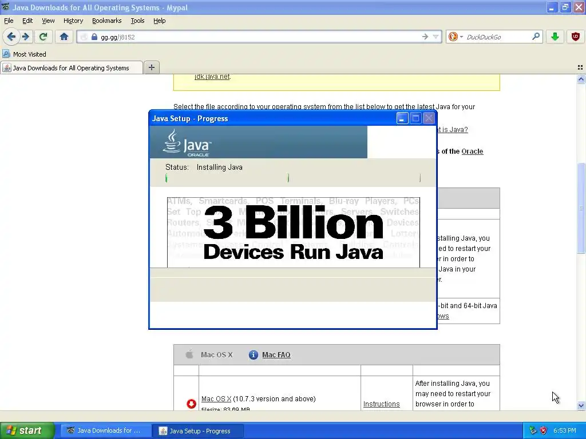Open the address bar history dropdown
This screenshot has height=439, width=586.
point(435,37)
